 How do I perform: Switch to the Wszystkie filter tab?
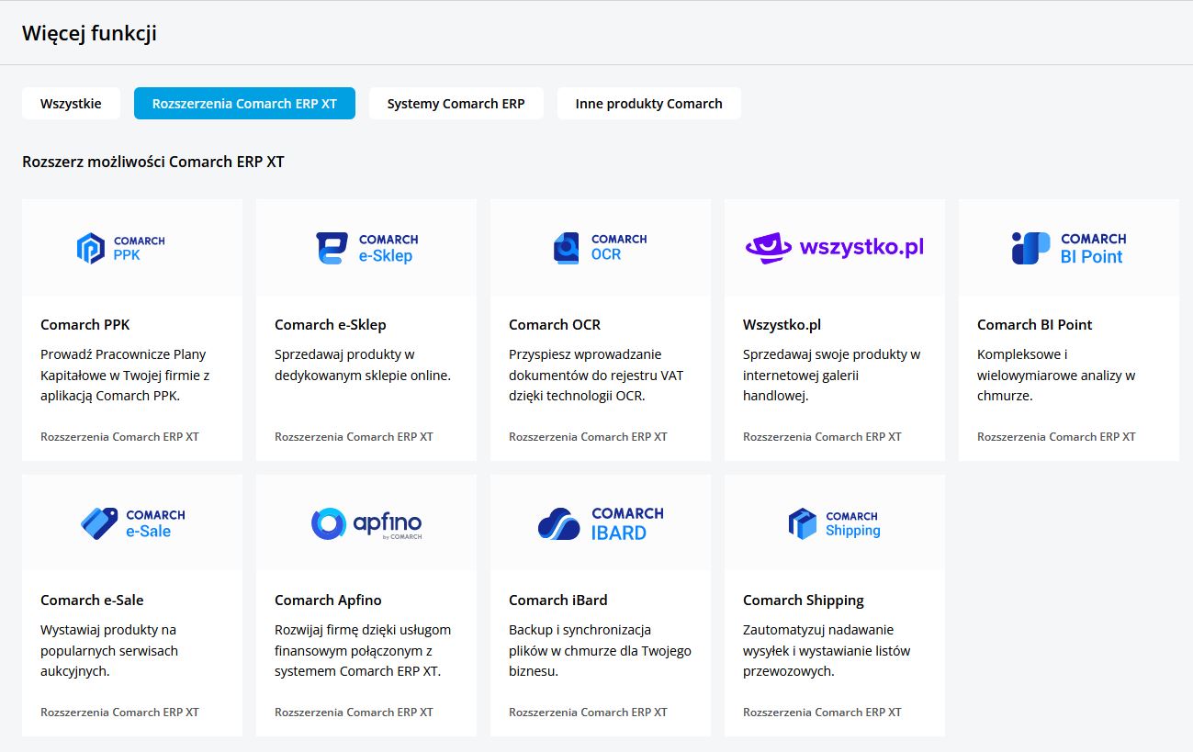(71, 104)
